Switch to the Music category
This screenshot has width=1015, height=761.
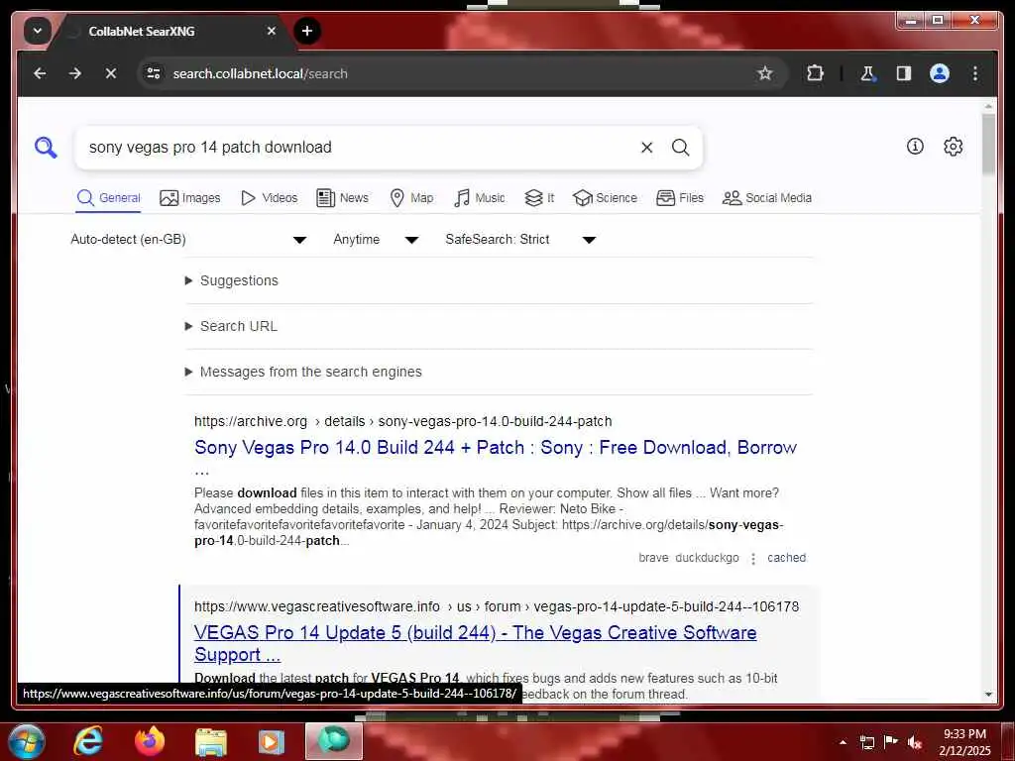tap(479, 198)
